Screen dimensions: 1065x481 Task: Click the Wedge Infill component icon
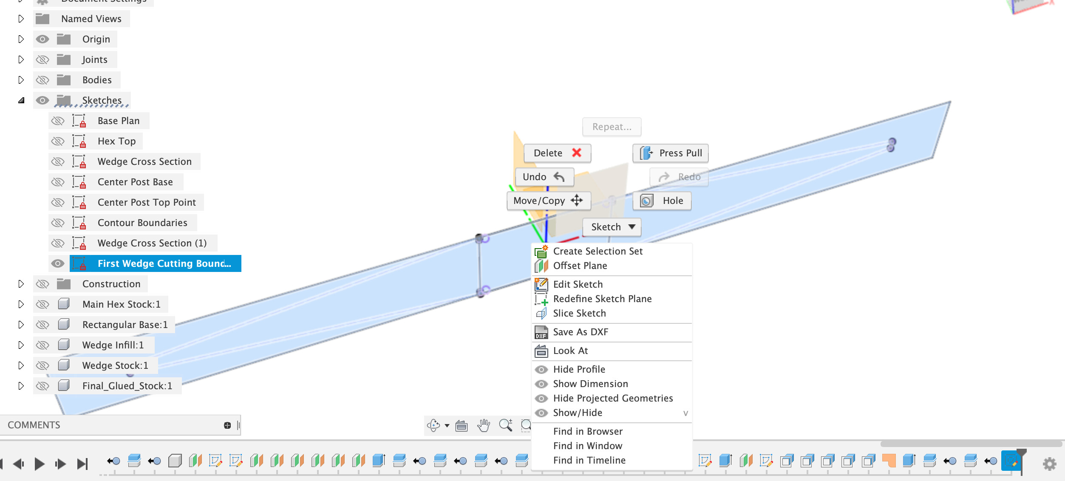tap(64, 345)
